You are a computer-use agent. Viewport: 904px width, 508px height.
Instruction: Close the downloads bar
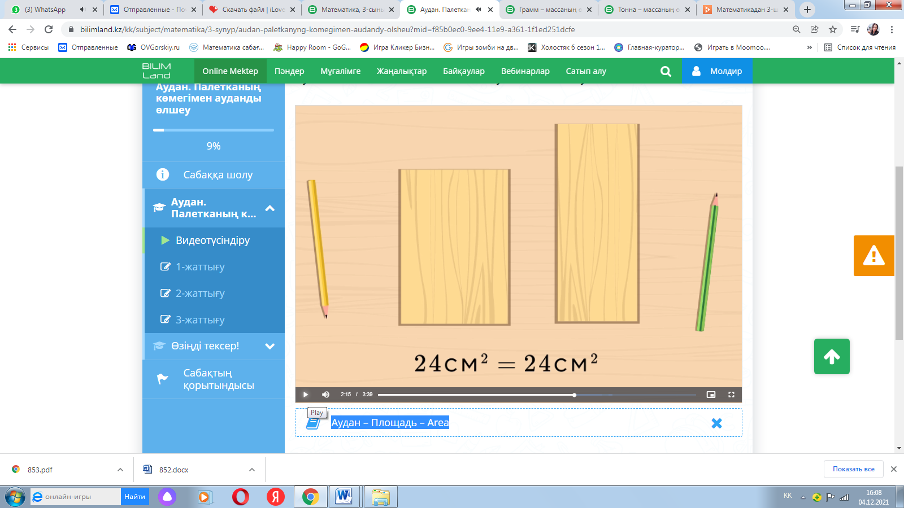point(894,469)
